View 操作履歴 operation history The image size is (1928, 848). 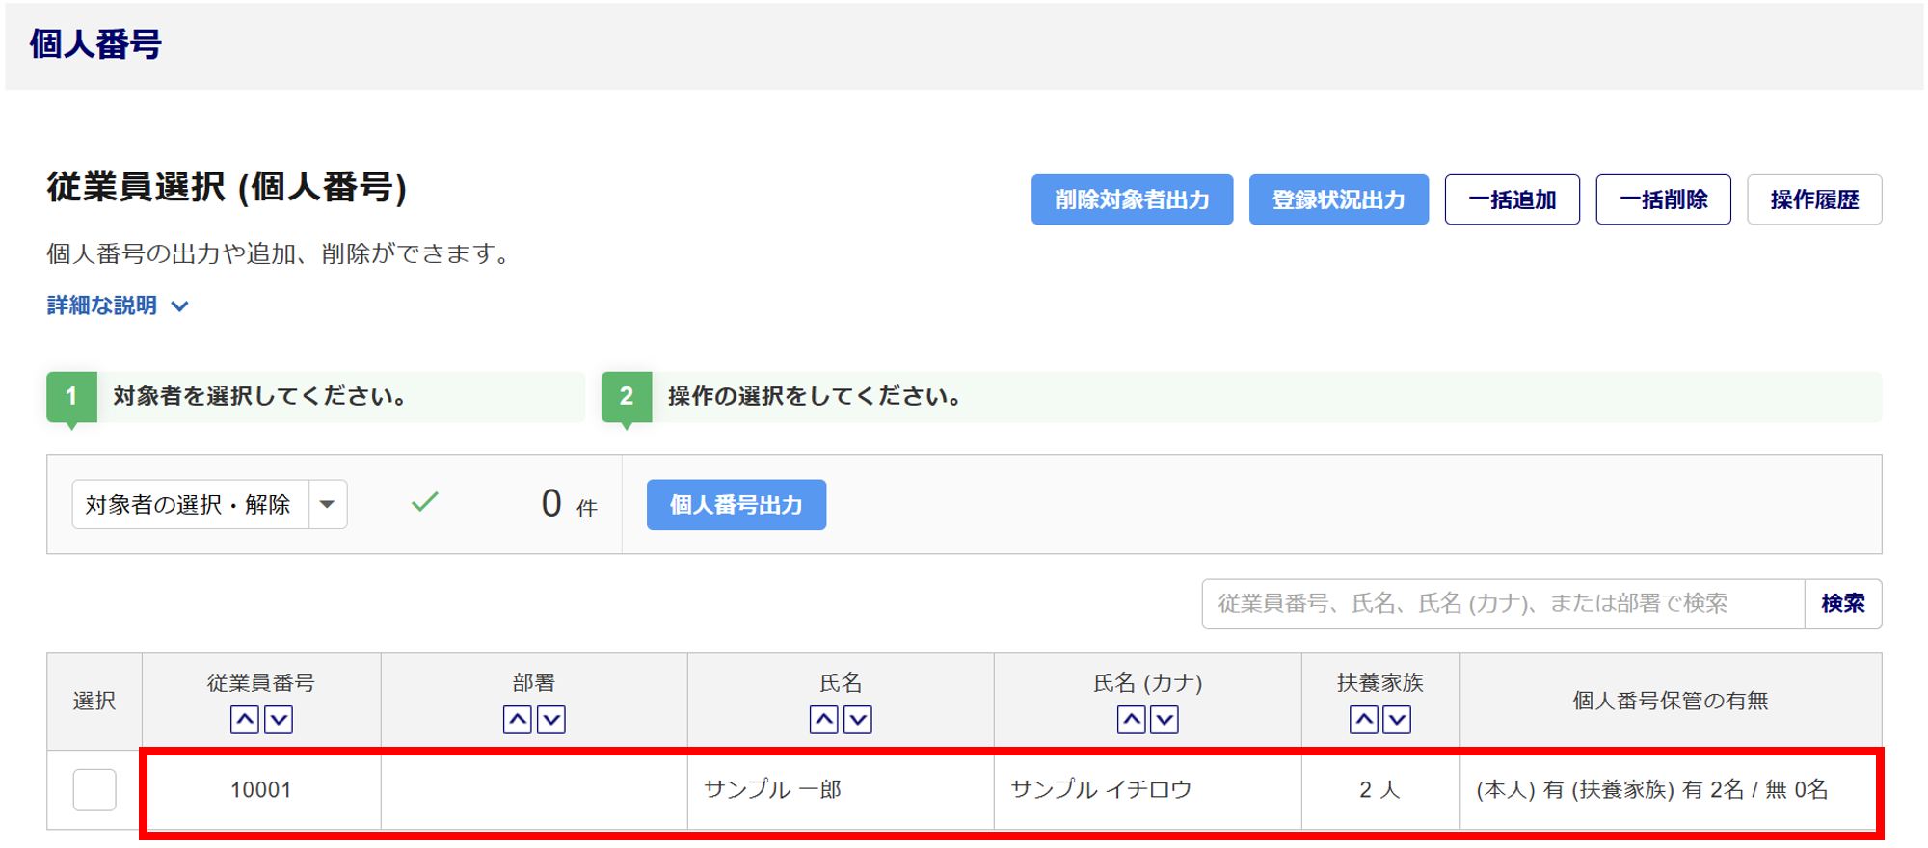tap(1814, 200)
